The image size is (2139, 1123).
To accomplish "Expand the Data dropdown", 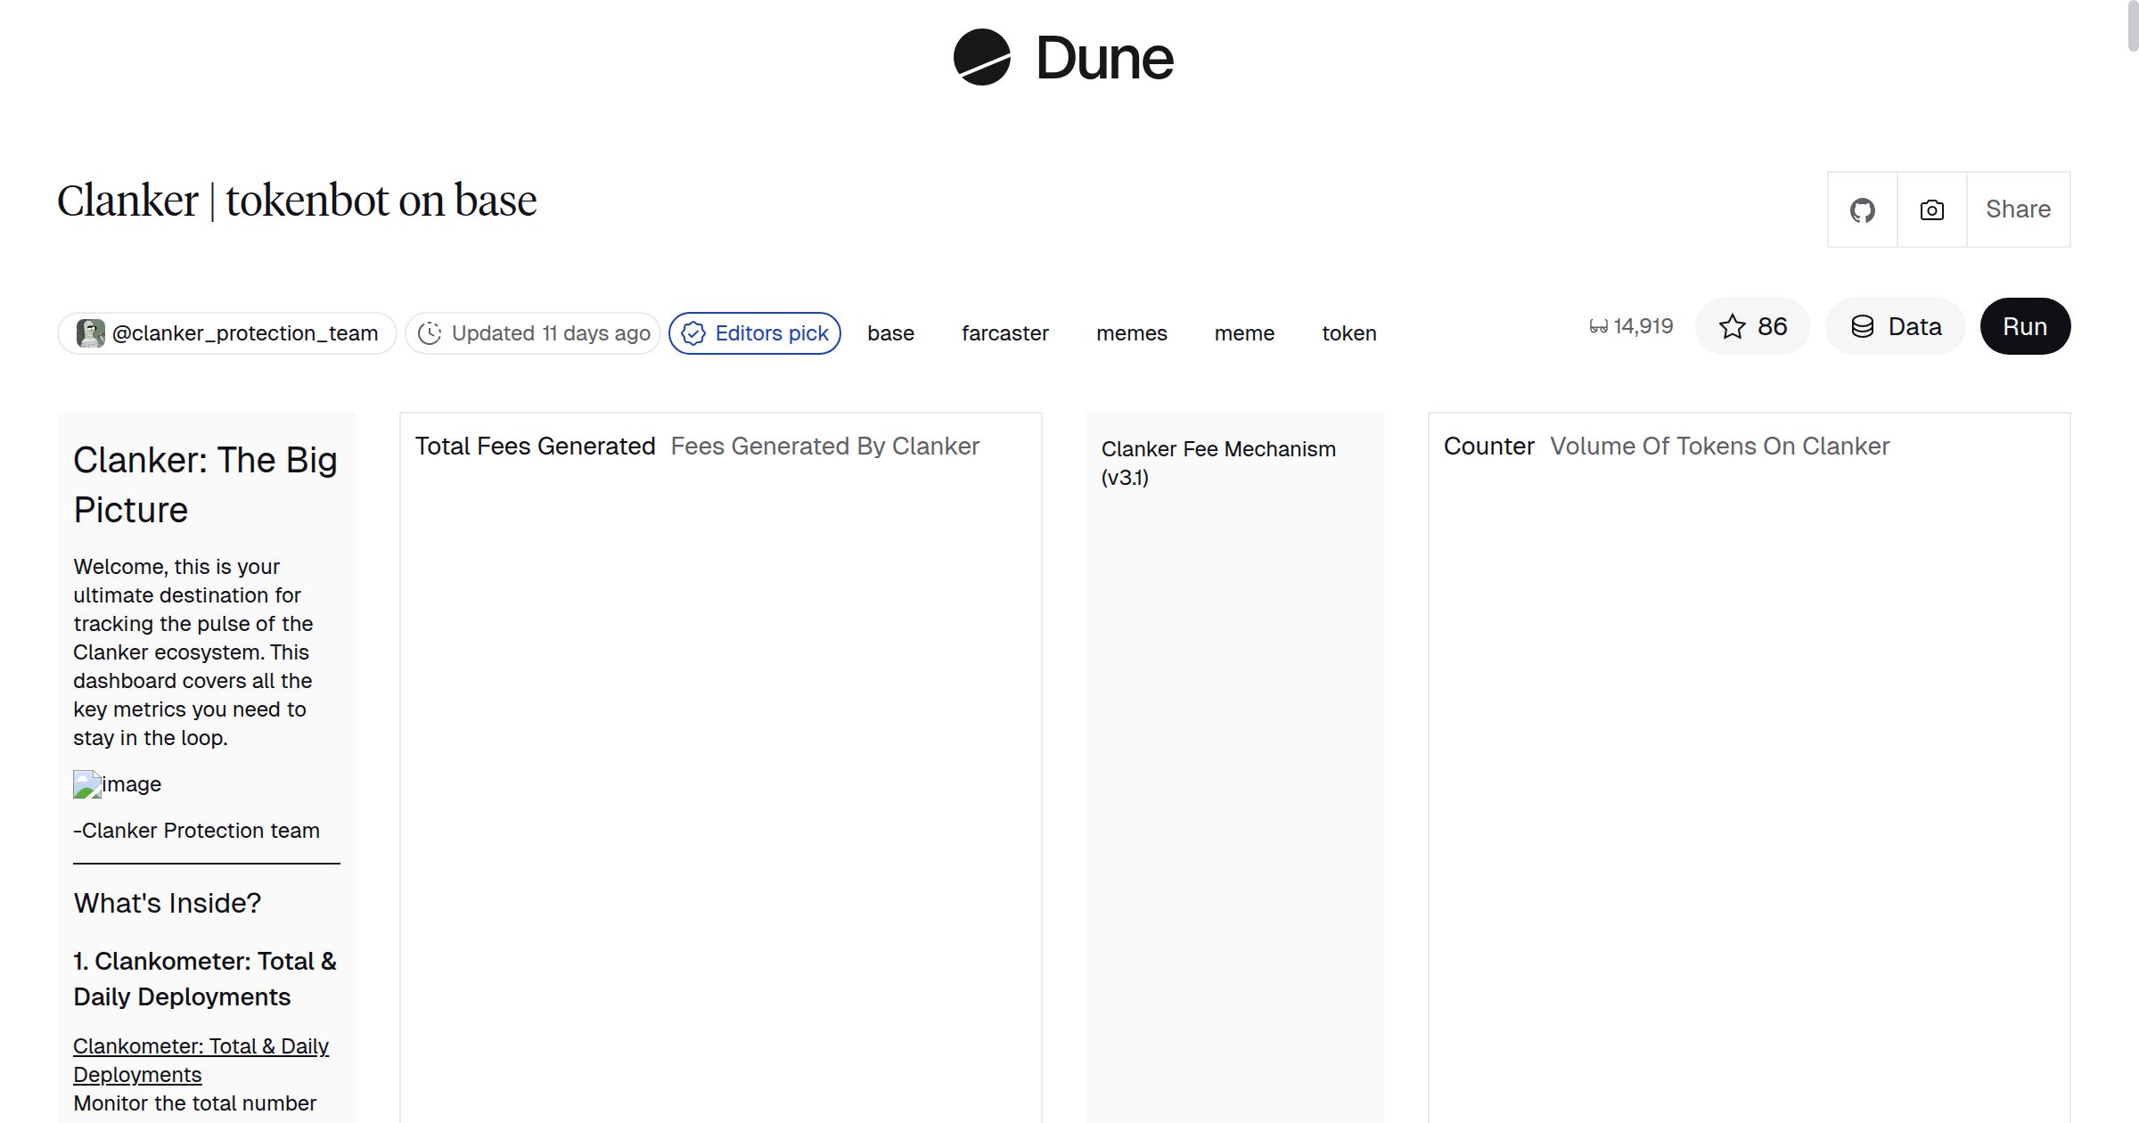I will 1895,326.
